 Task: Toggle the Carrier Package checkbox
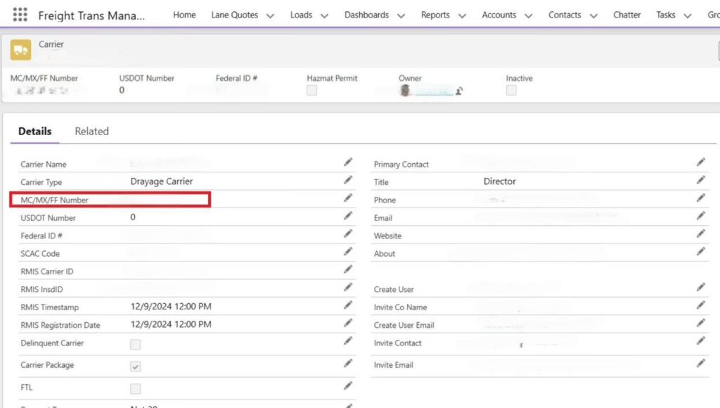click(x=135, y=366)
